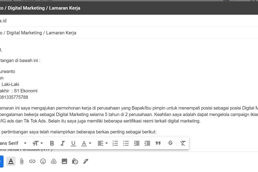Viewport: 258px width, 172px height.
Task: Insert a link into the email
Action: pyautogui.click(x=32, y=161)
